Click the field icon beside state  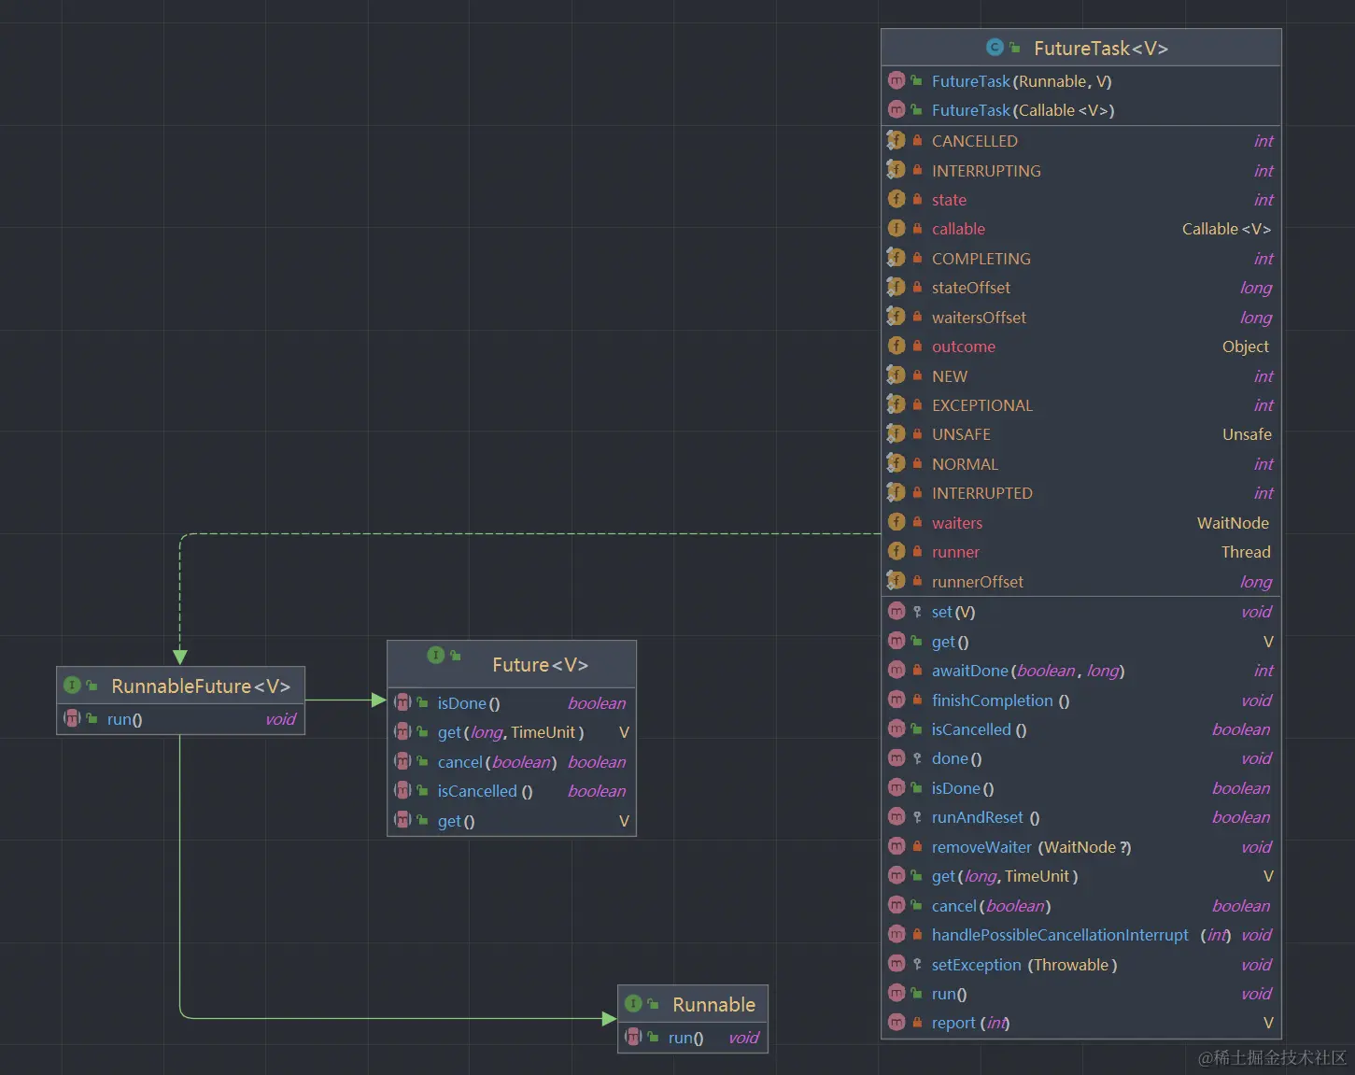tap(896, 199)
